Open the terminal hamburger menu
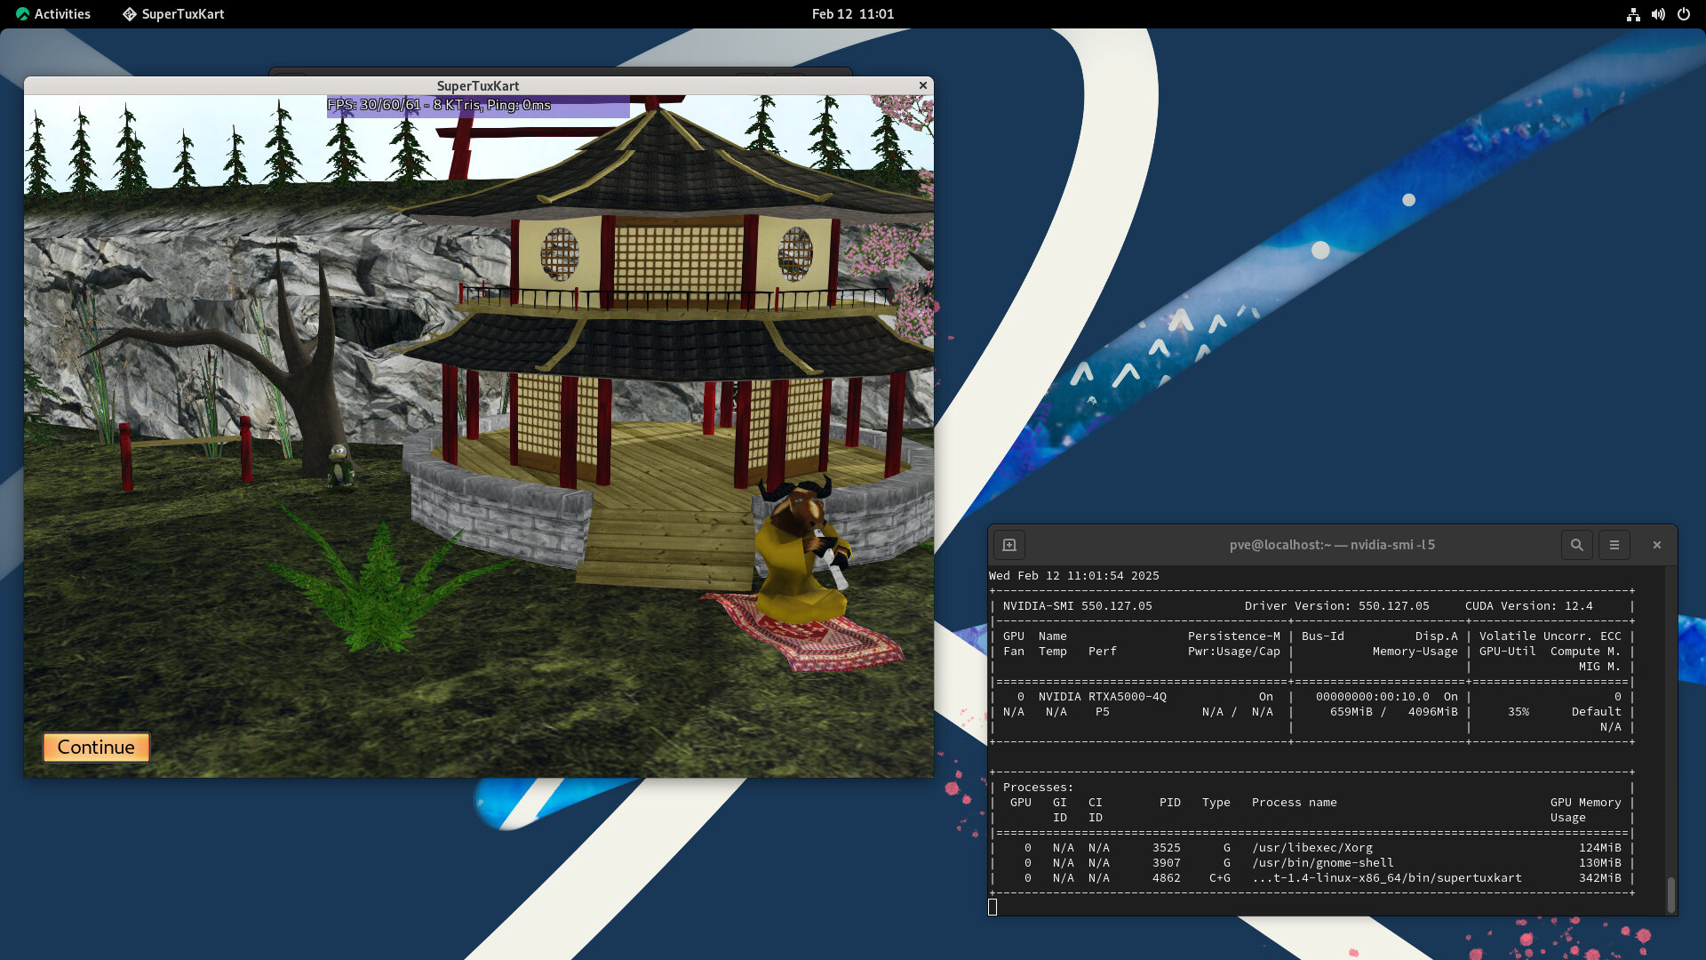The width and height of the screenshot is (1706, 960). (x=1614, y=545)
